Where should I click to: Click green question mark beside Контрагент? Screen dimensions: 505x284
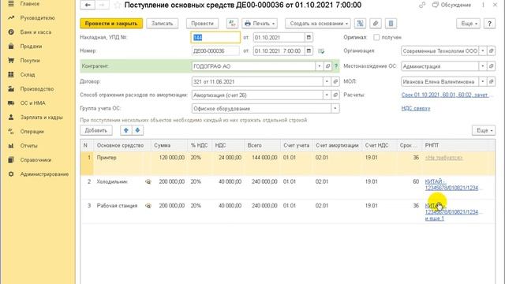(x=336, y=66)
